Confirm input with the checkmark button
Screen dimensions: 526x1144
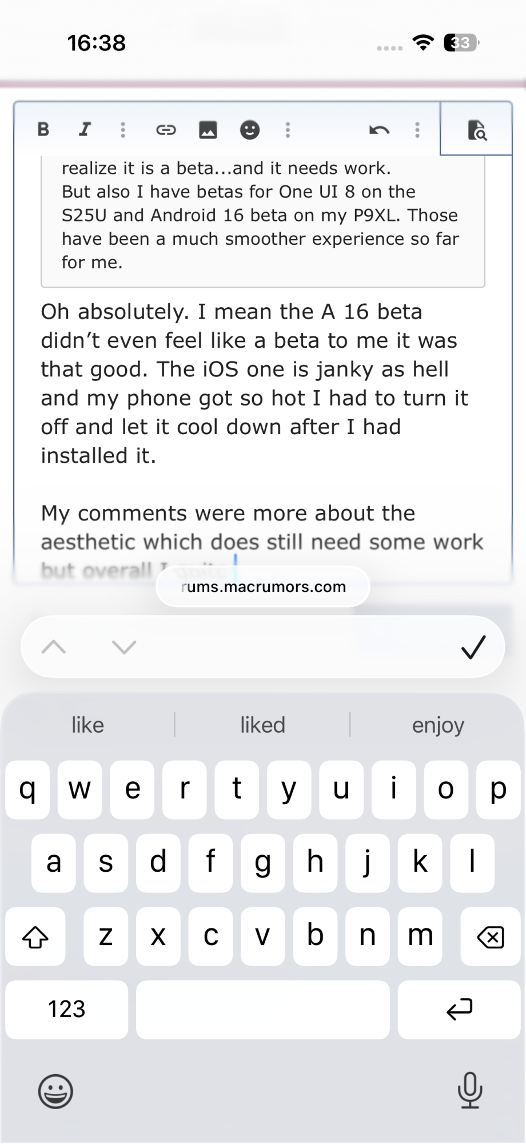click(473, 647)
